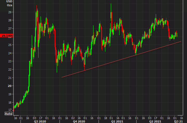Click the Q3 2020 quarter label

click(x=40, y=121)
